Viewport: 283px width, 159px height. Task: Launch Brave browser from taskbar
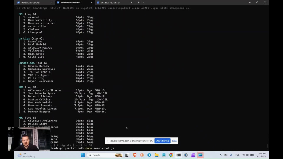(135, 155)
